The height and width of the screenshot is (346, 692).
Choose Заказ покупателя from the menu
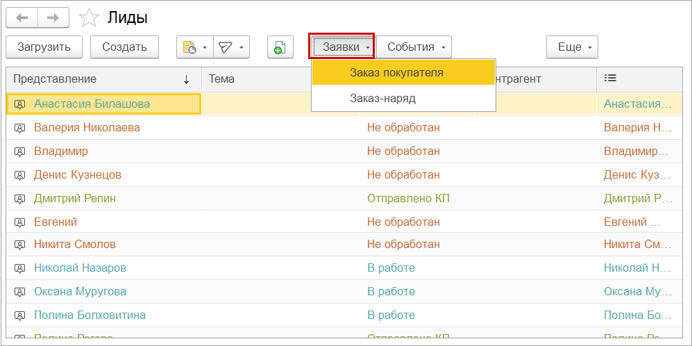[396, 72]
